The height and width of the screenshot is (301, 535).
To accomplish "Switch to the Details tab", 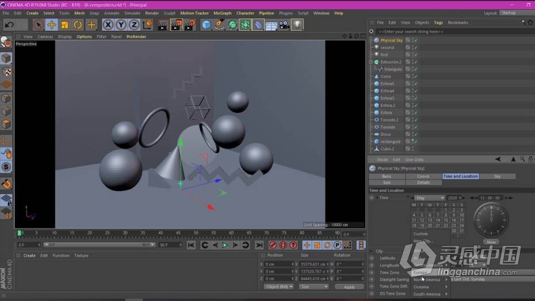I will click(423, 182).
